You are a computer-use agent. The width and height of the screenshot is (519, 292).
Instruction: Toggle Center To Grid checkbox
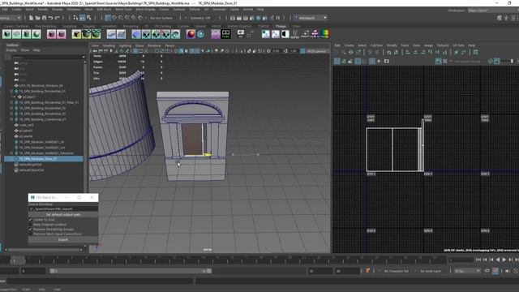(31, 220)
